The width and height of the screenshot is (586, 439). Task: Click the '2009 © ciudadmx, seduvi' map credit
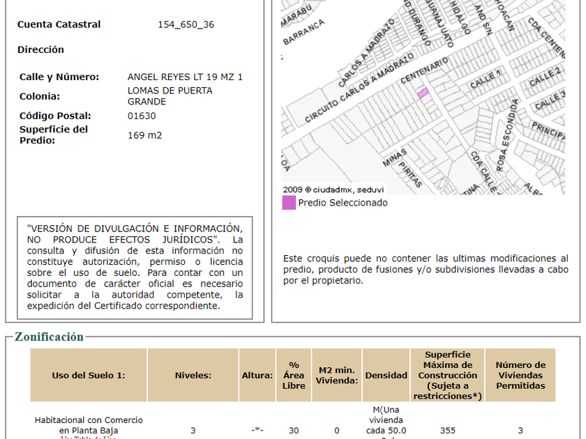coord(333,190)
